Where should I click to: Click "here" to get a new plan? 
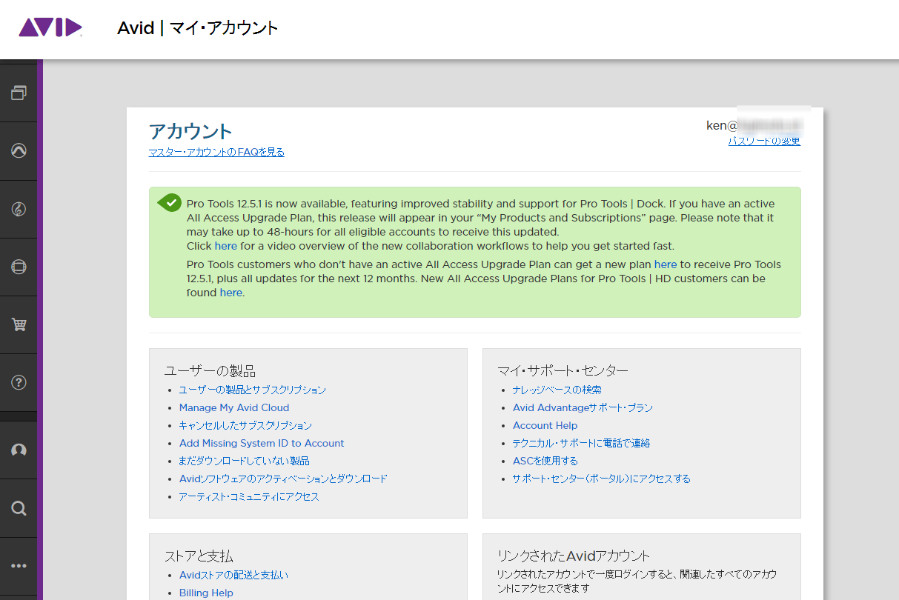point(666,264)
